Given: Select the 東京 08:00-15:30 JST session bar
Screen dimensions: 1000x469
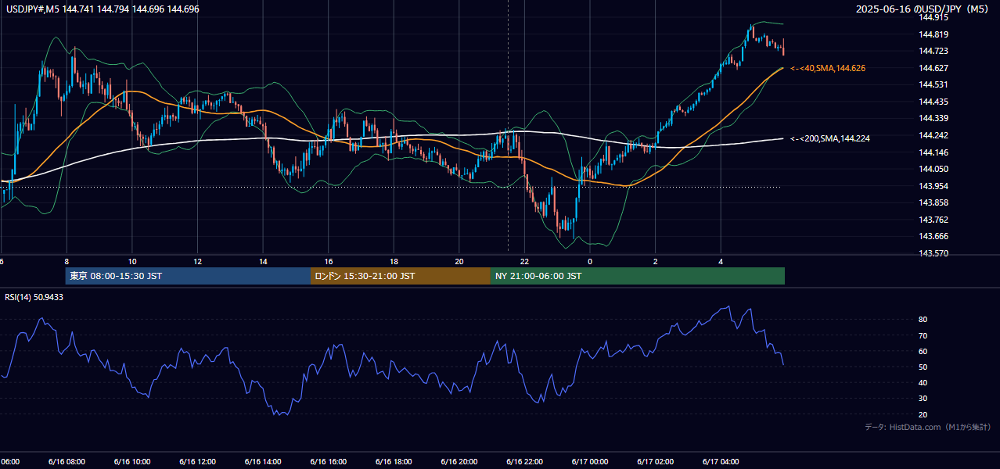Looking at the screenshot, I should (188, 276).
